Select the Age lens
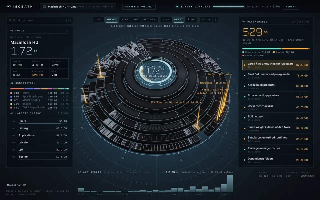Viewport: 320px width, 200px height. tap(136, 19)
